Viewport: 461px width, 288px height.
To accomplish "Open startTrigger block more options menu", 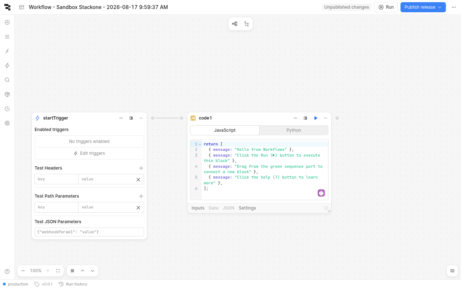I will [x=141, y=118].
